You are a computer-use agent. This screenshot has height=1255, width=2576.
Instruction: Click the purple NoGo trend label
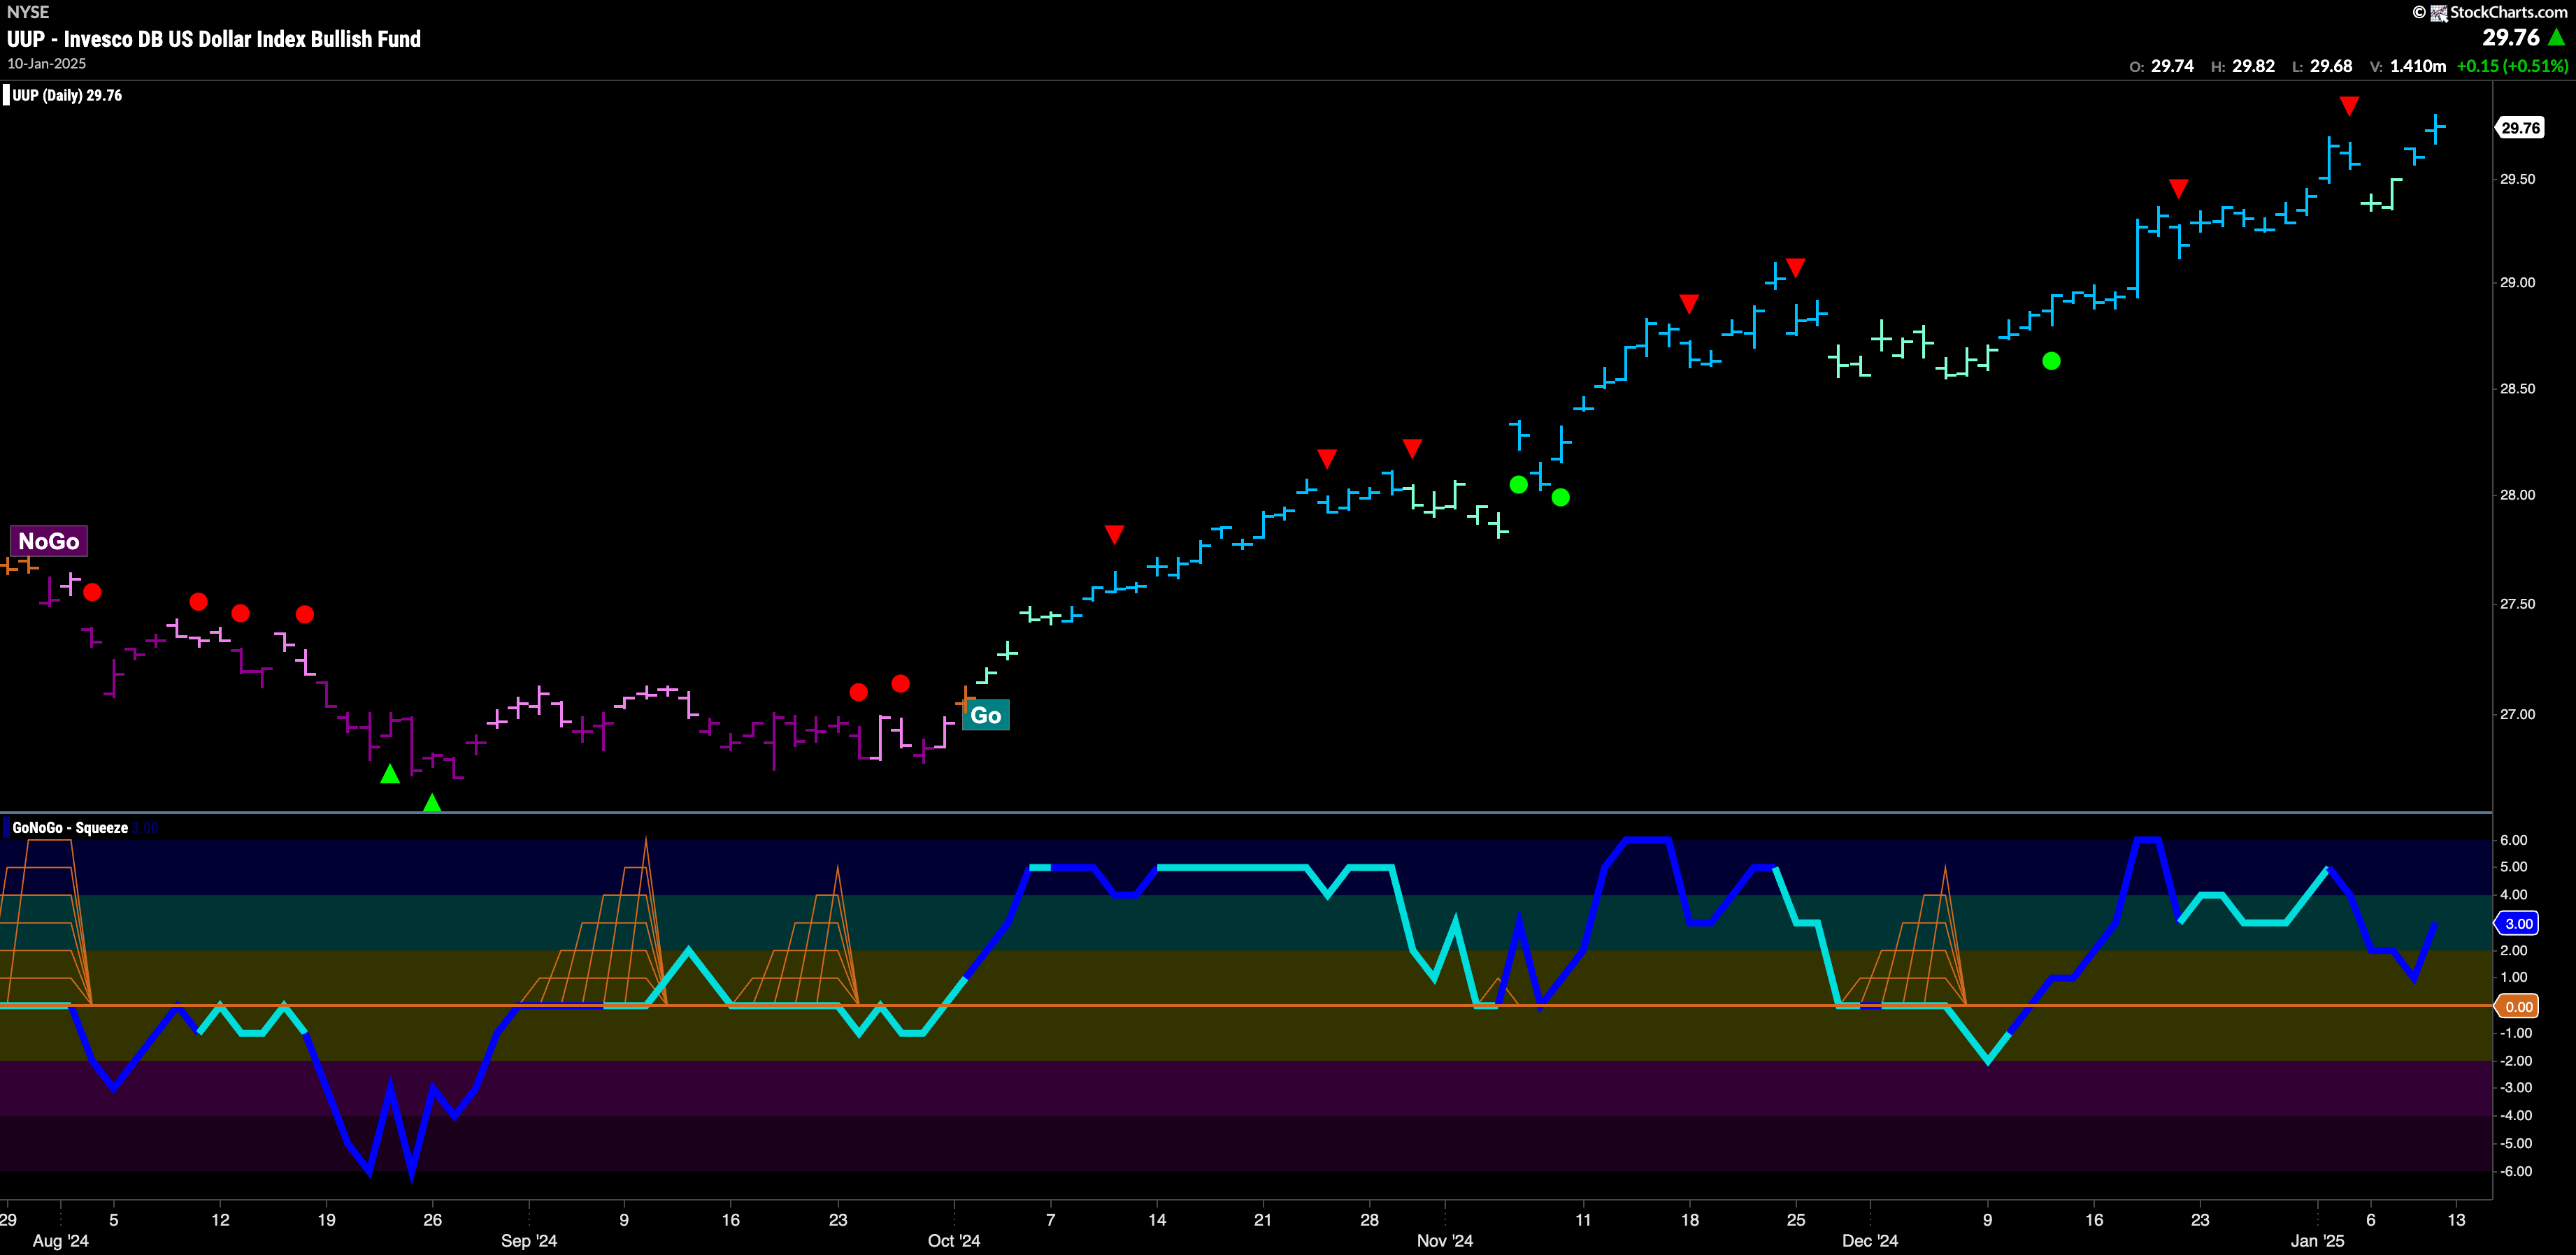pyautogui.click(x=49, y=542)
